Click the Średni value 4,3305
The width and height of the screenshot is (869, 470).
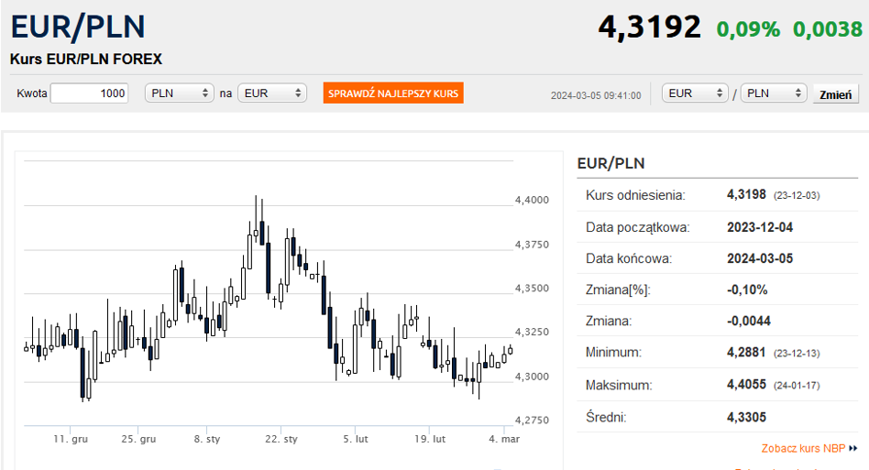[747, 418]
